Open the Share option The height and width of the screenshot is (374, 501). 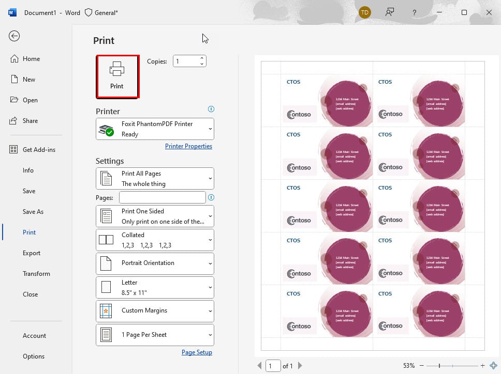pyautogui.click(x=24, y=121)
